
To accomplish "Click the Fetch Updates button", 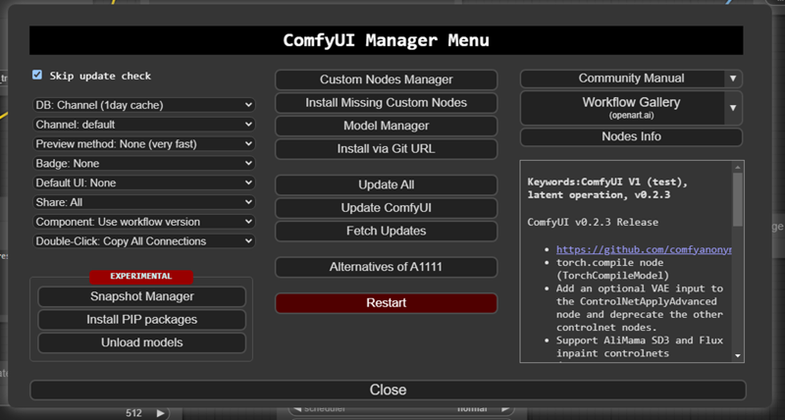I will pos(386,231).
